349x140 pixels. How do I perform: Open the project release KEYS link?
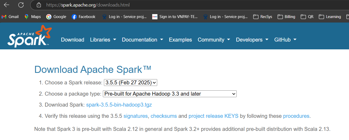[x=213, y=116]
